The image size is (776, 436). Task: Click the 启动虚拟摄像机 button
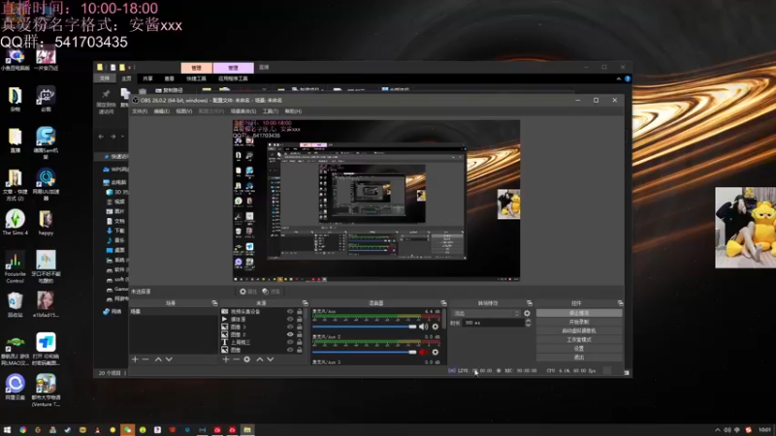(x=579, y=330)
